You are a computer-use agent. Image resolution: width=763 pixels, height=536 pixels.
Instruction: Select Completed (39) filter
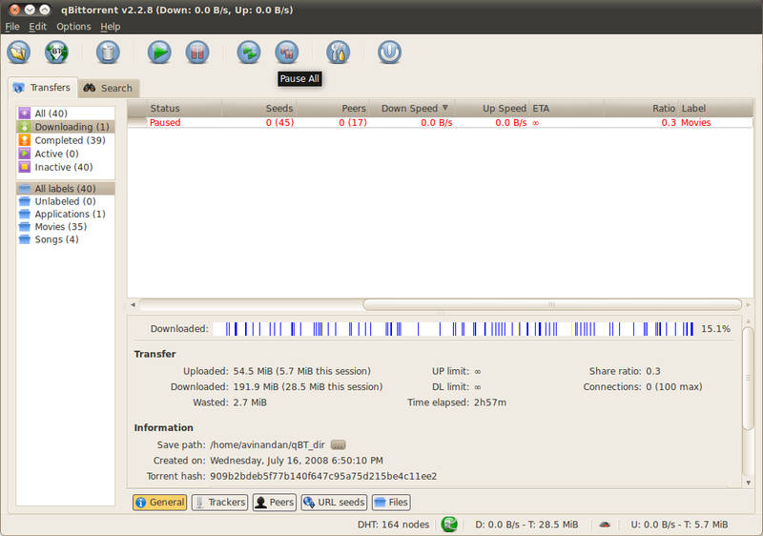65,140
